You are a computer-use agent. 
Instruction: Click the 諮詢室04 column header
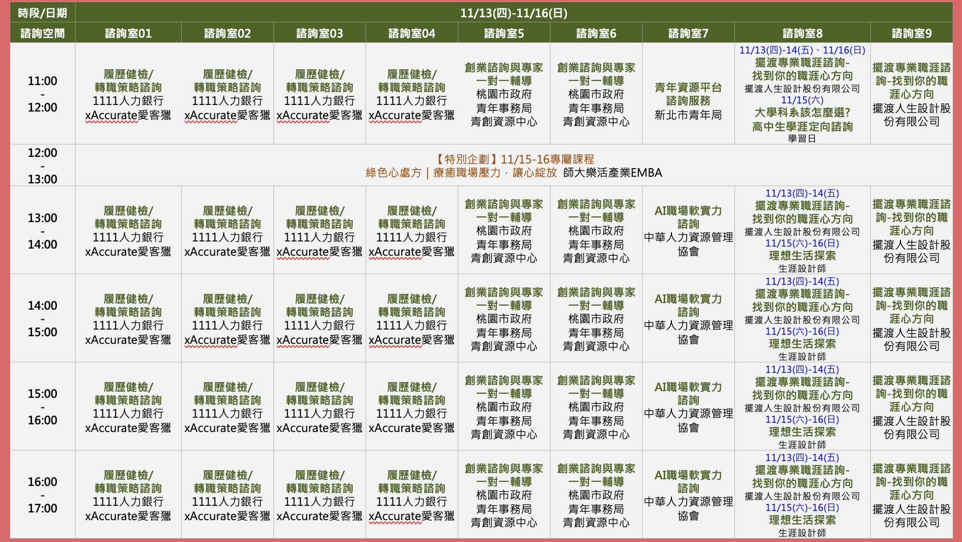pyautogui.click(x=412, y=34)
